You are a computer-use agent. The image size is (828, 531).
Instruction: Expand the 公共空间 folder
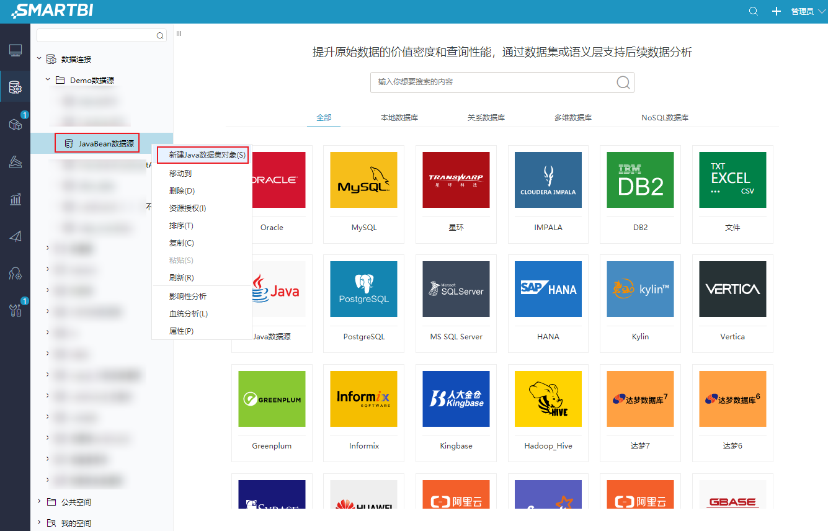pos(39,502)
